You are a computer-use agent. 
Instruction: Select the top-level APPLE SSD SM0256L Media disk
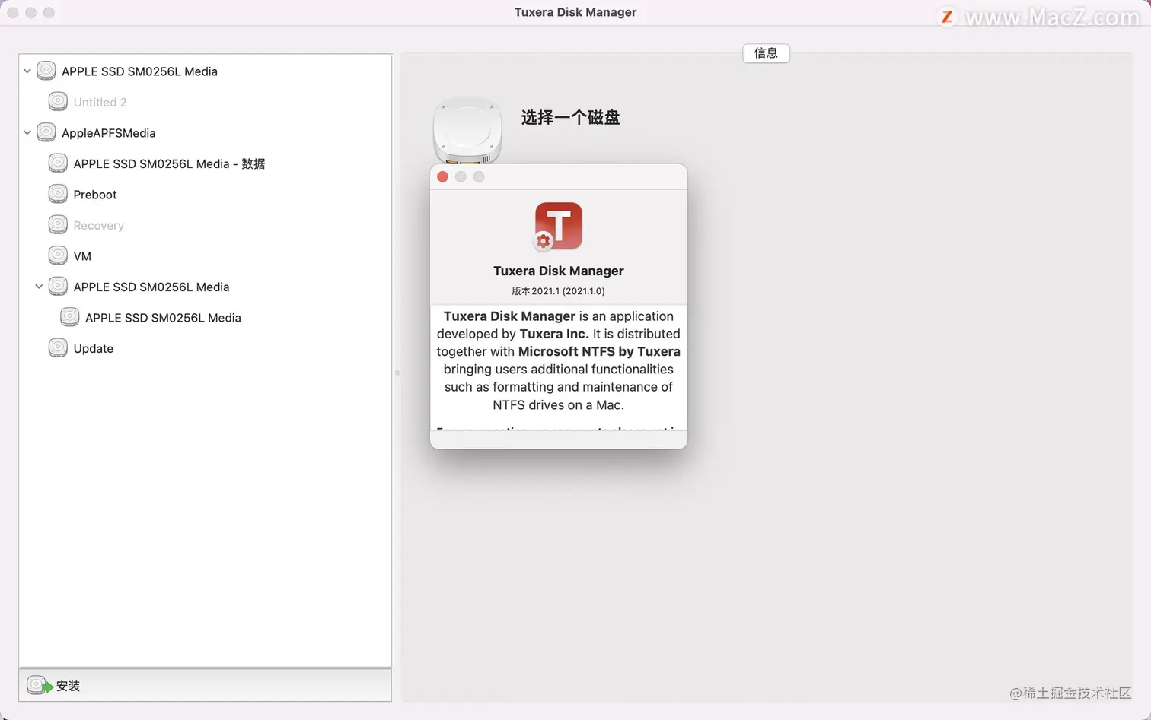click(x=139, y=71)
